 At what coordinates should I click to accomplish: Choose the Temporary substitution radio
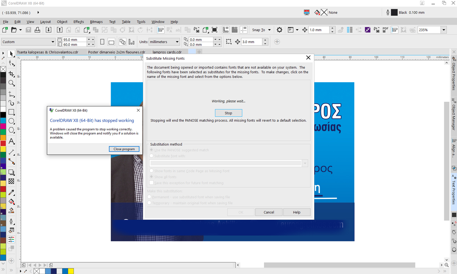click(149, 203)
